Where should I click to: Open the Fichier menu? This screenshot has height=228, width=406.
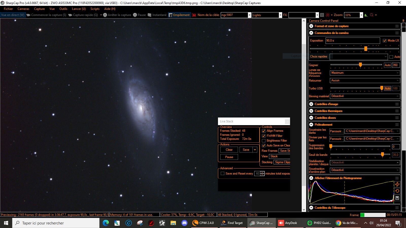click(x=8, y=9)
